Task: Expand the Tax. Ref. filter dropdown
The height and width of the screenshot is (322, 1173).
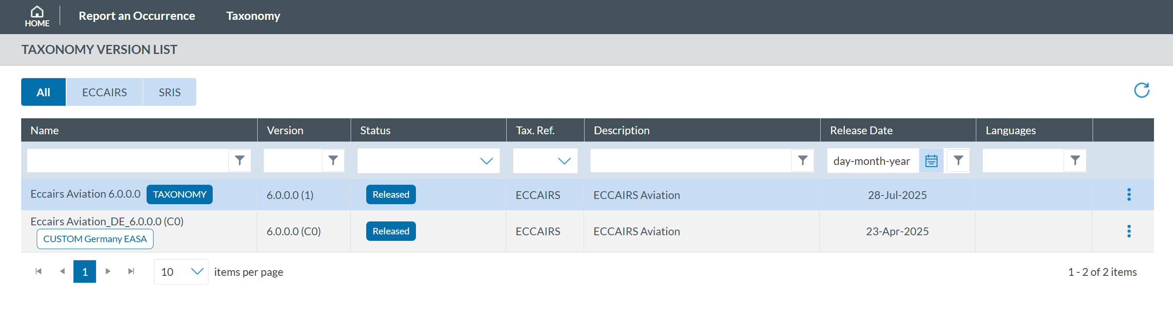Action: pyautogui.click(x=564, y=161)
